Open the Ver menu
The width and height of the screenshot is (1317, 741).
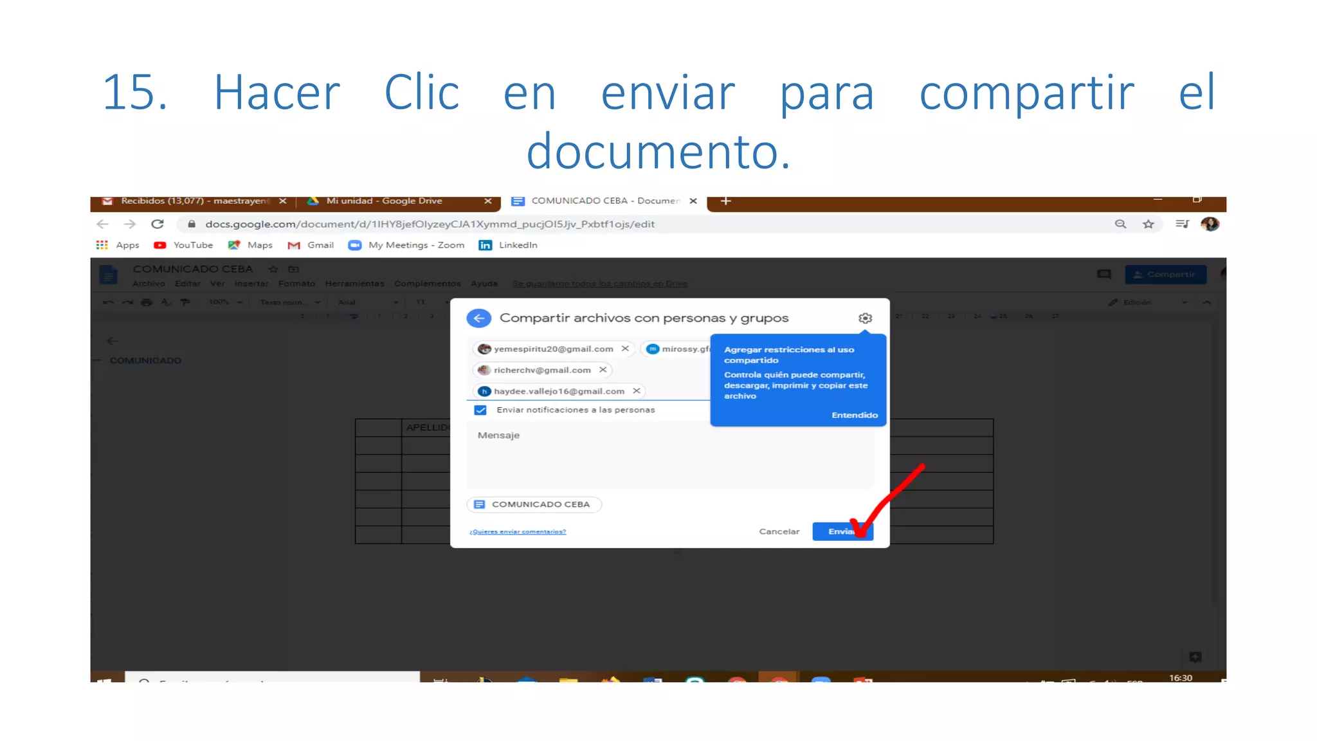[x=217, y=284]
